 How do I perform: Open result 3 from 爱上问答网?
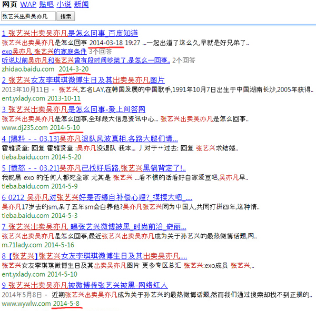click(x=73, y=109)
